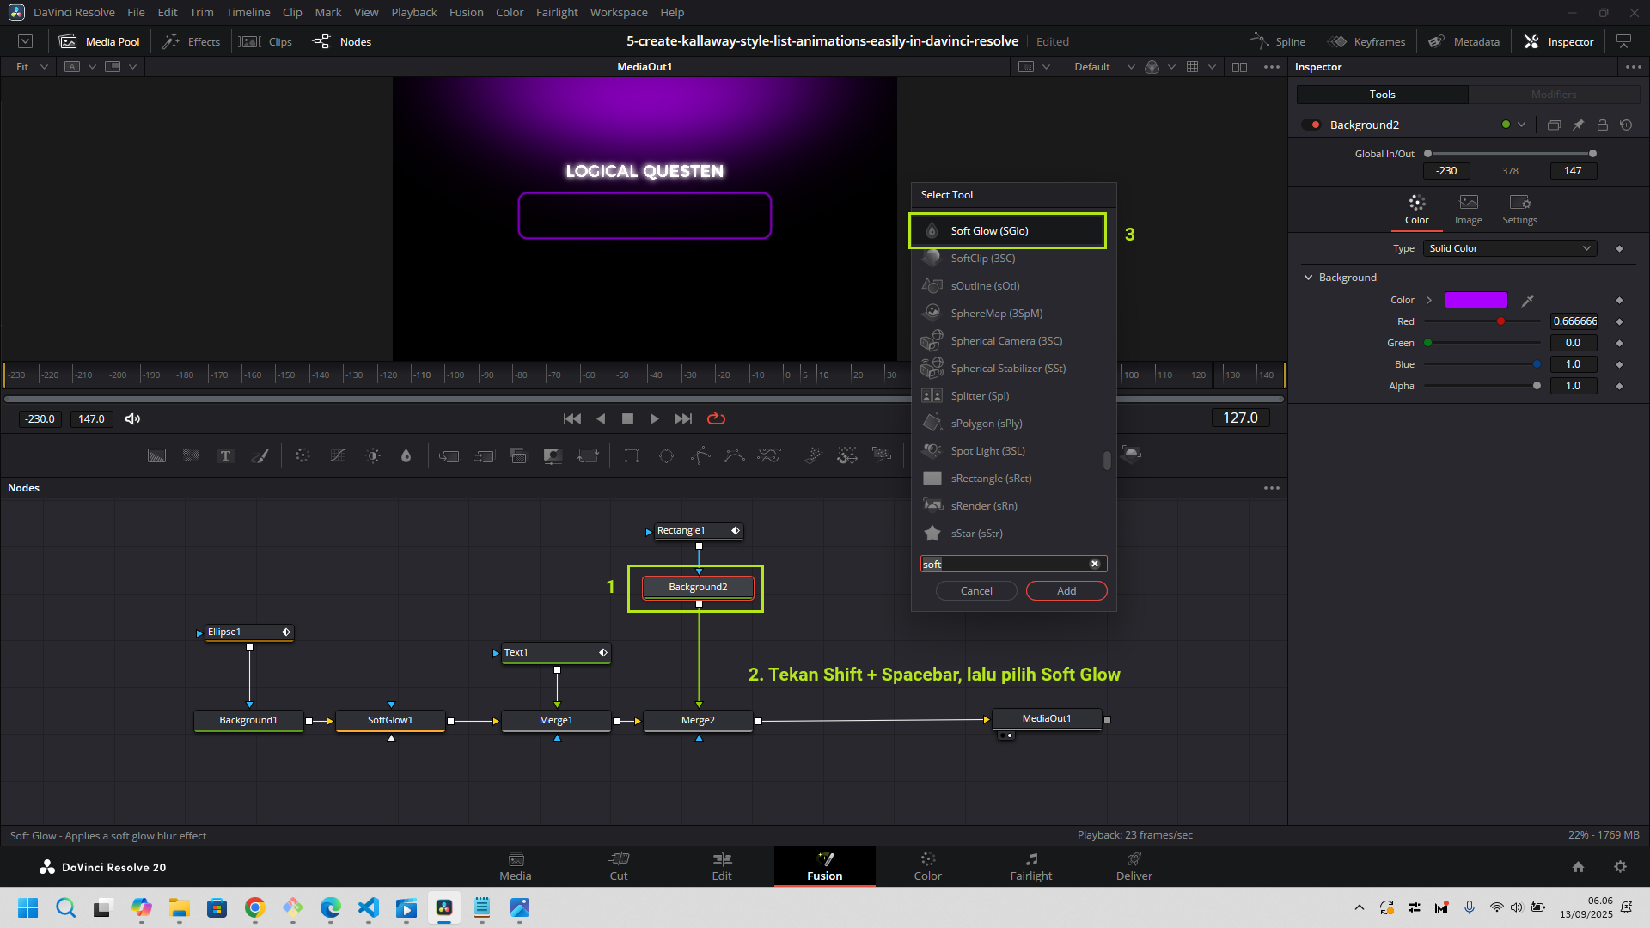Mute audio with speaker icon
This screenshot has width=1650, height=928.
[x=132, y=419]
